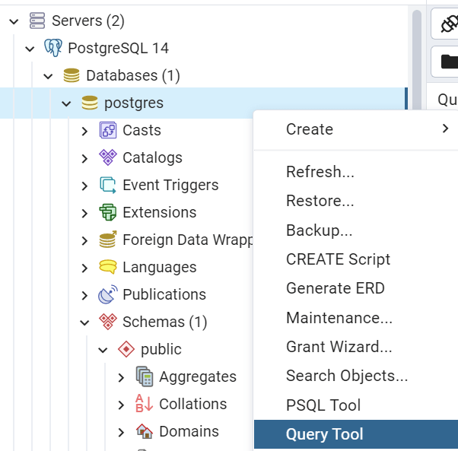The width and height of the screenshot is (458, 451).
Task: Select the Collations label
Action: tap(192, 404)
